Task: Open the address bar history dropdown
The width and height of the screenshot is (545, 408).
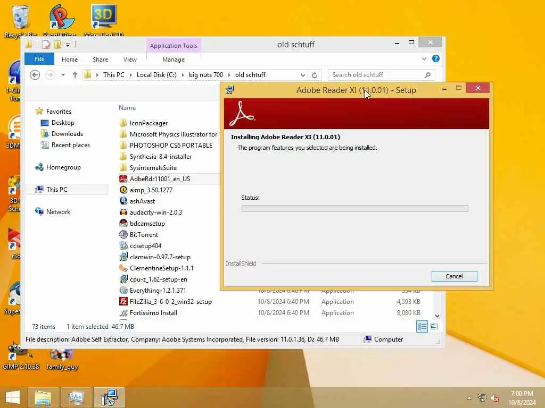Action: click(303, 75)
